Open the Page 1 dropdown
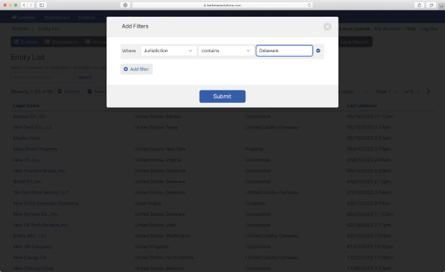 (387, 91)
